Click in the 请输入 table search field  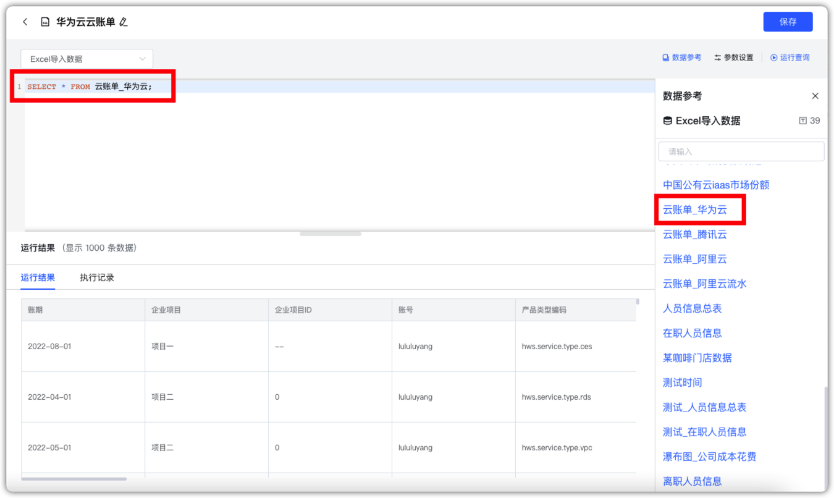coord(741,151)
